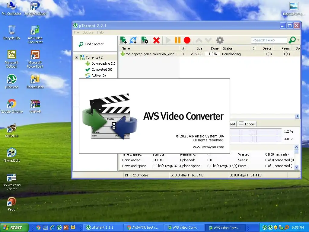Screen dimensions: 309x232
Task: Select the Recycle Bin desktop icon
Action: tap(11, 33)
